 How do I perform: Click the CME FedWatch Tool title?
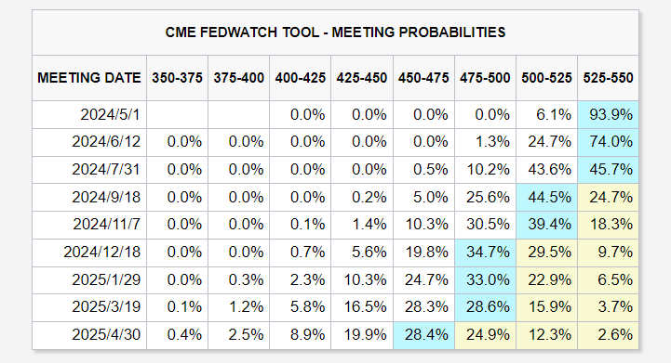[335, 32]
